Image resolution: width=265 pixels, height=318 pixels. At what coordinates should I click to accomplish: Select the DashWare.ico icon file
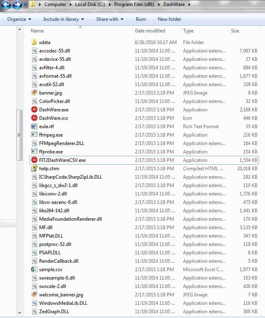point(34,118)
